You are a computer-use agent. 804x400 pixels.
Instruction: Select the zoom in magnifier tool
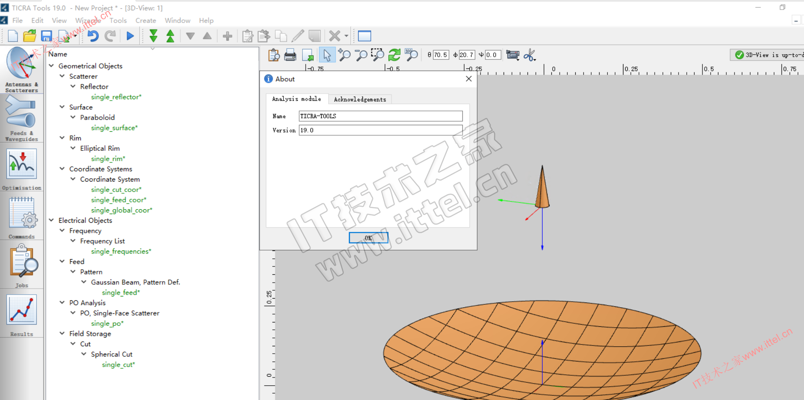[344, 55]
